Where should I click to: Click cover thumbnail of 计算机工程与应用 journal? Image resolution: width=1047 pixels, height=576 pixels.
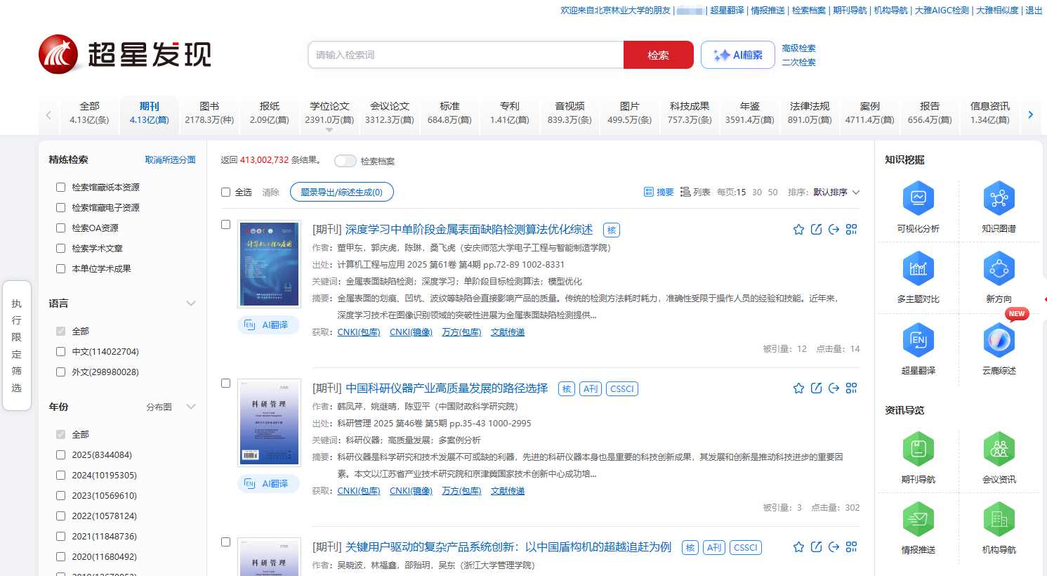[x=269, y=264]
